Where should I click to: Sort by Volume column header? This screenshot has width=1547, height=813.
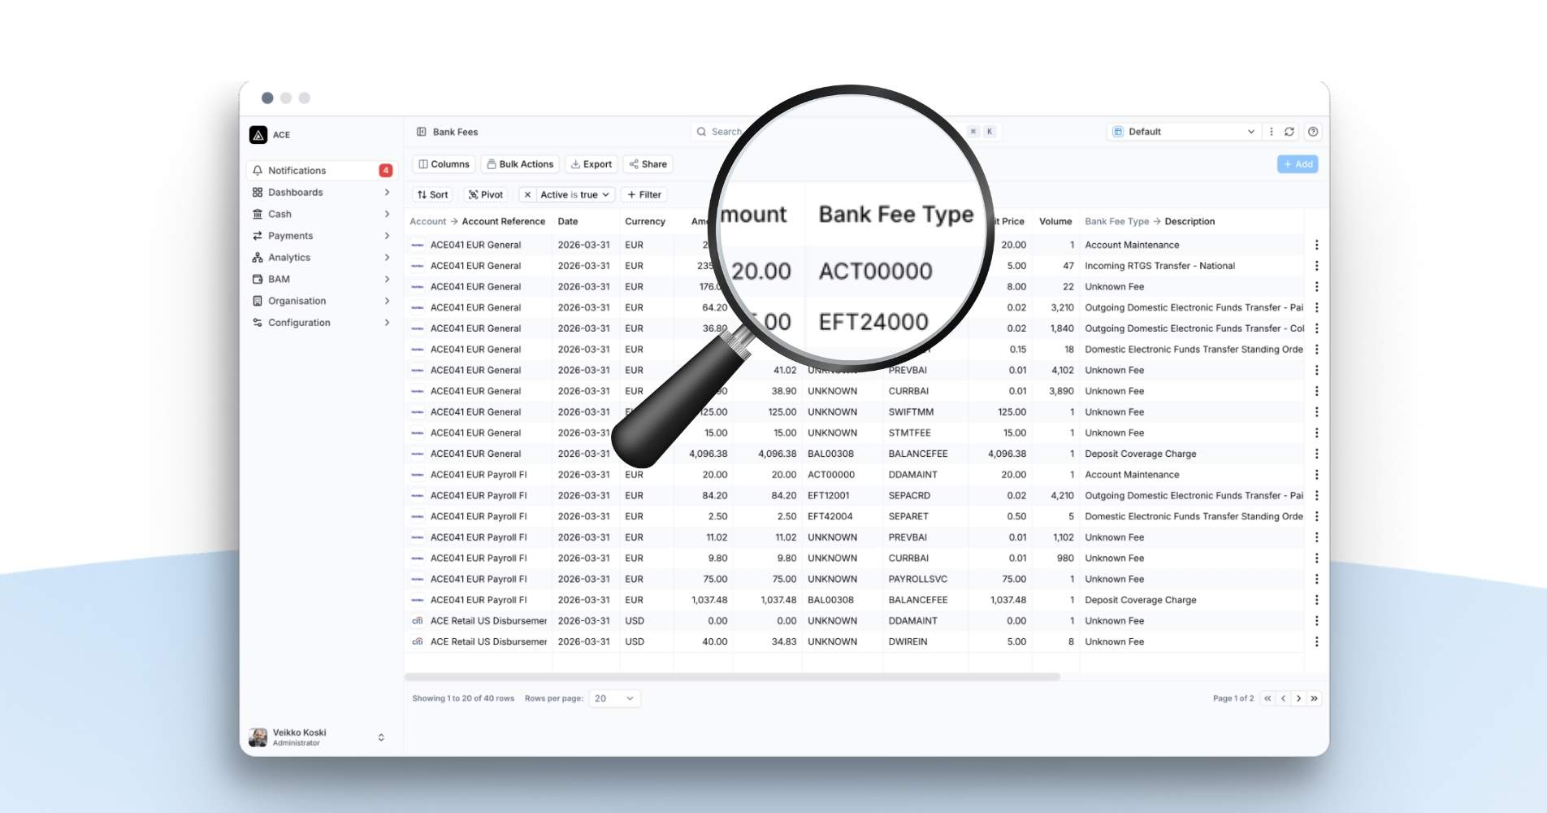click(1055, 221)
